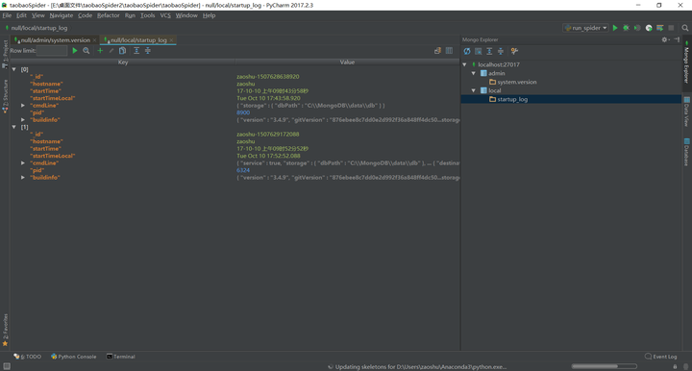Select value zaoshu-1507629172088
Image resolution: width=692 pixels, height=371 pixels.
267,135
